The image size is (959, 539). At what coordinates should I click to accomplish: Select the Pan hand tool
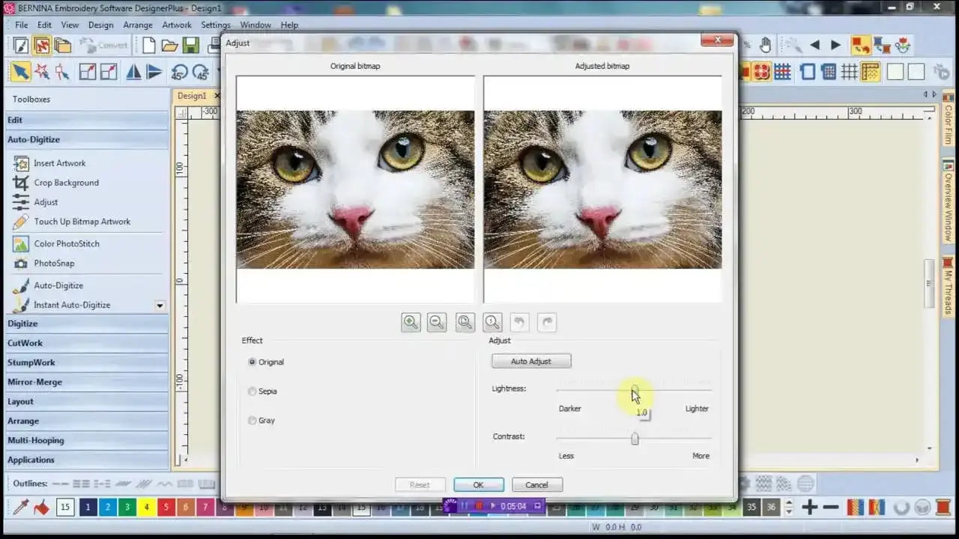click(x=766, y=45)
